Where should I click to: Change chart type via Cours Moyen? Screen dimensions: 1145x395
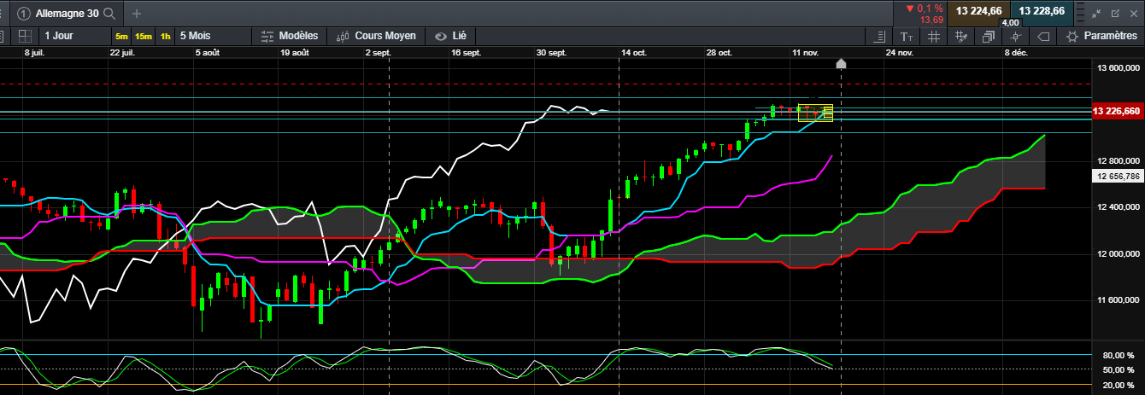pos(377,36)
